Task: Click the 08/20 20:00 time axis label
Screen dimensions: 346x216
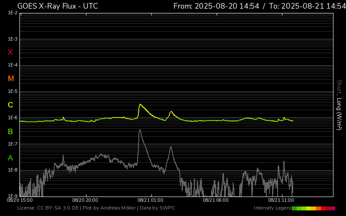Action: (x=85, y=200)
